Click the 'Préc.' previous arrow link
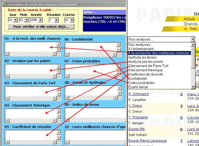This screenshot has height=146, width=199. pyautogui.click(x=191, y=29)
